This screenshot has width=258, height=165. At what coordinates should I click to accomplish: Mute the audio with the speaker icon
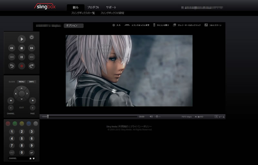[151, 116]
